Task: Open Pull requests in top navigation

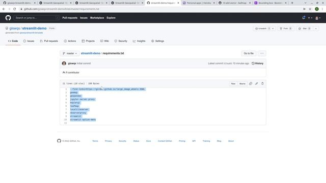Action: 70,18
